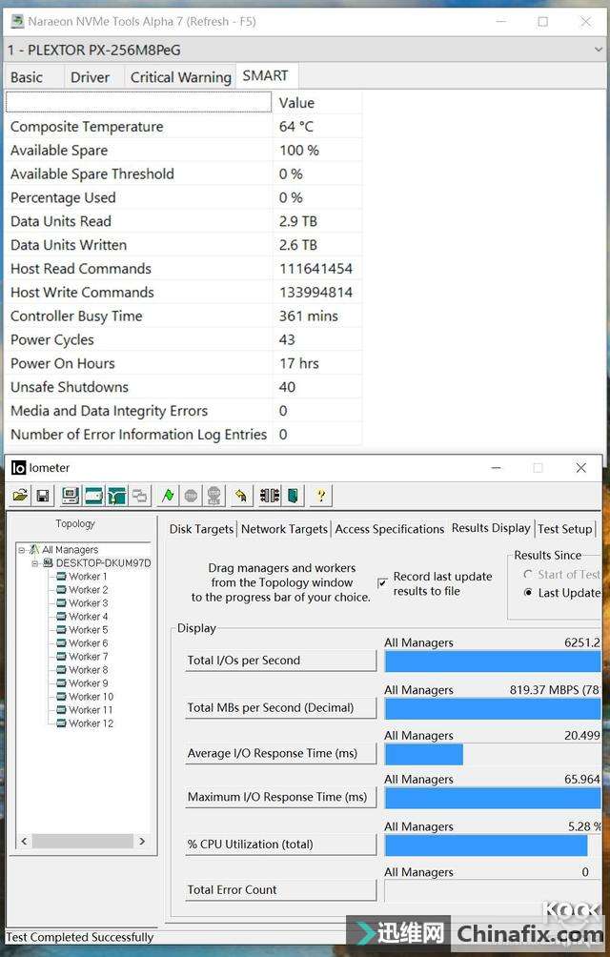The width and height of the screenshot is (610, 957).
Task: Click Total MBs per Second (Decimal) button
Action: tap(280, 708)
